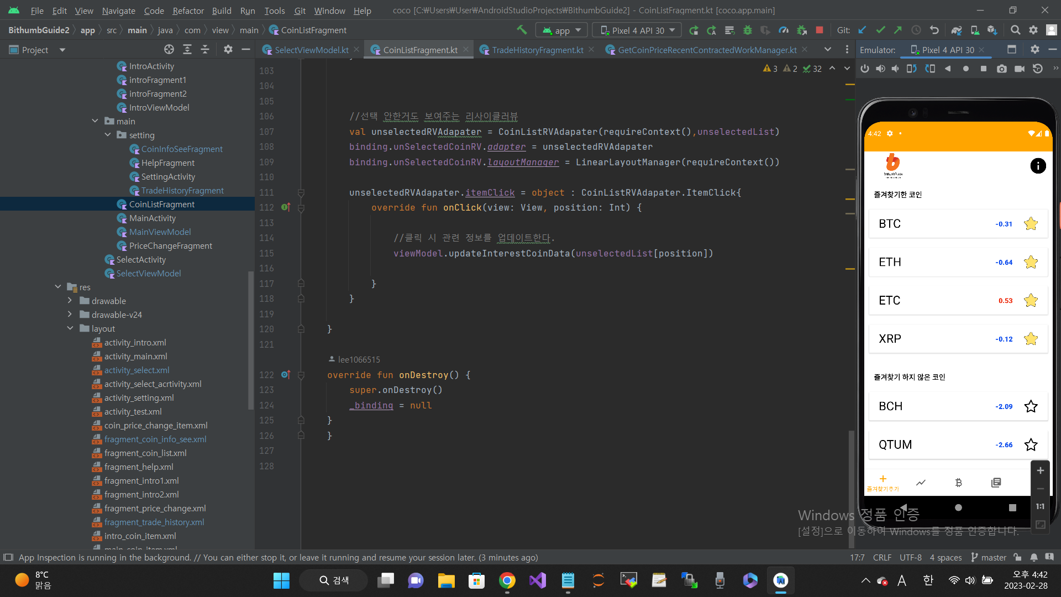Rotate emulator left icon
1061x597 pixels.
[912, 69]
